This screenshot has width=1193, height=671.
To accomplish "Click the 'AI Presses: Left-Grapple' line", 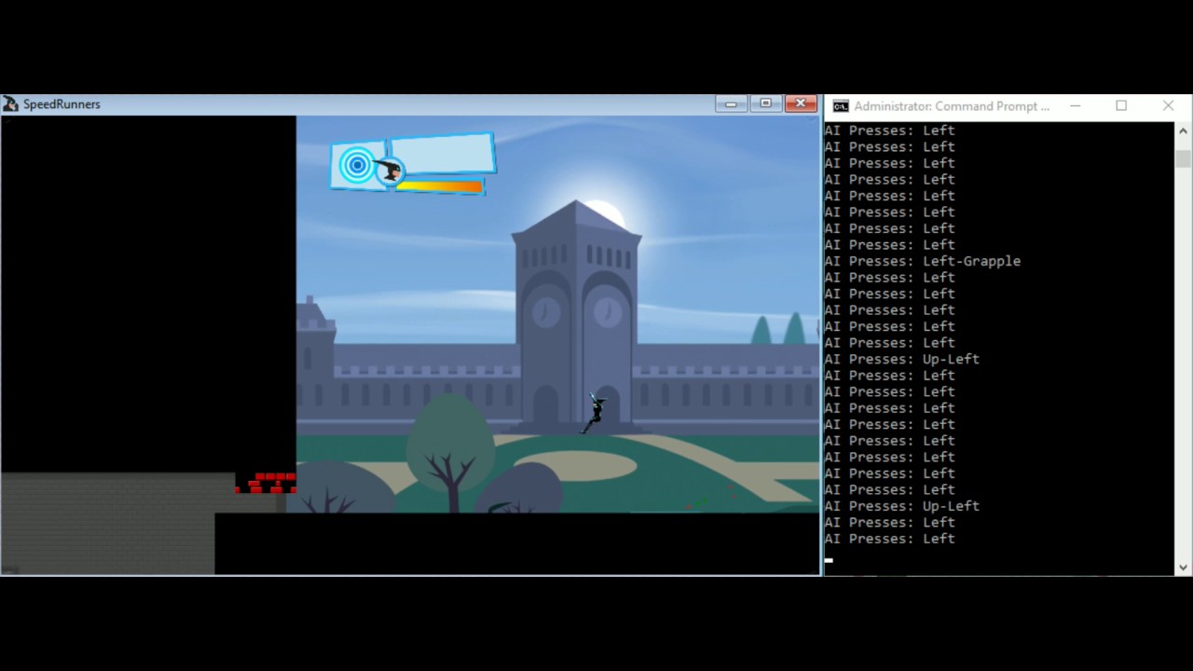I will click(922, 261).
